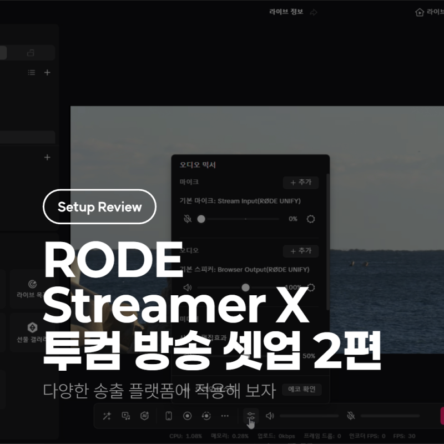Image resolution: width=444 pixels, height=444 pixels.
Task: Click the '업로드: 0kbps' status text
Action: coord(276,436)
